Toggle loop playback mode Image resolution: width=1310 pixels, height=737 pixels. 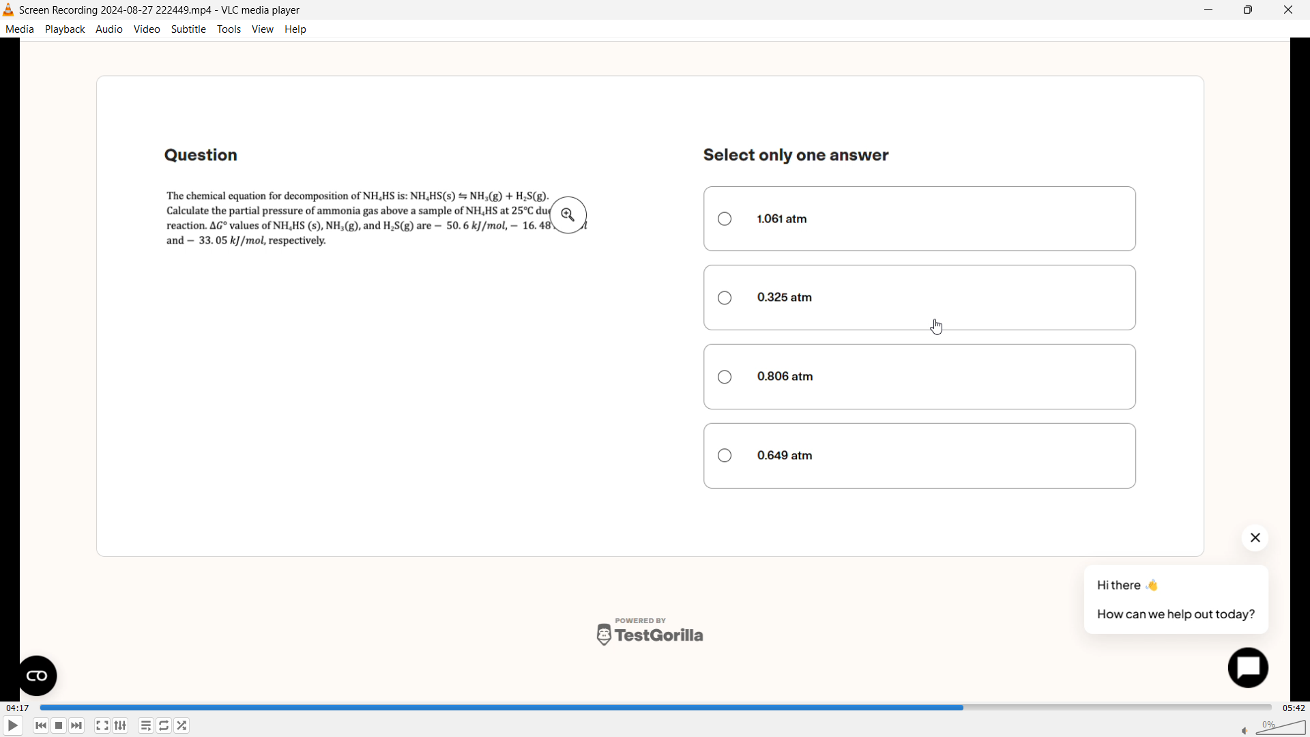164,726
